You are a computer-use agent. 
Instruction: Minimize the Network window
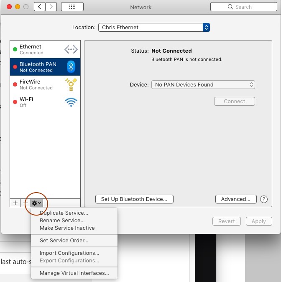[18, 7]
